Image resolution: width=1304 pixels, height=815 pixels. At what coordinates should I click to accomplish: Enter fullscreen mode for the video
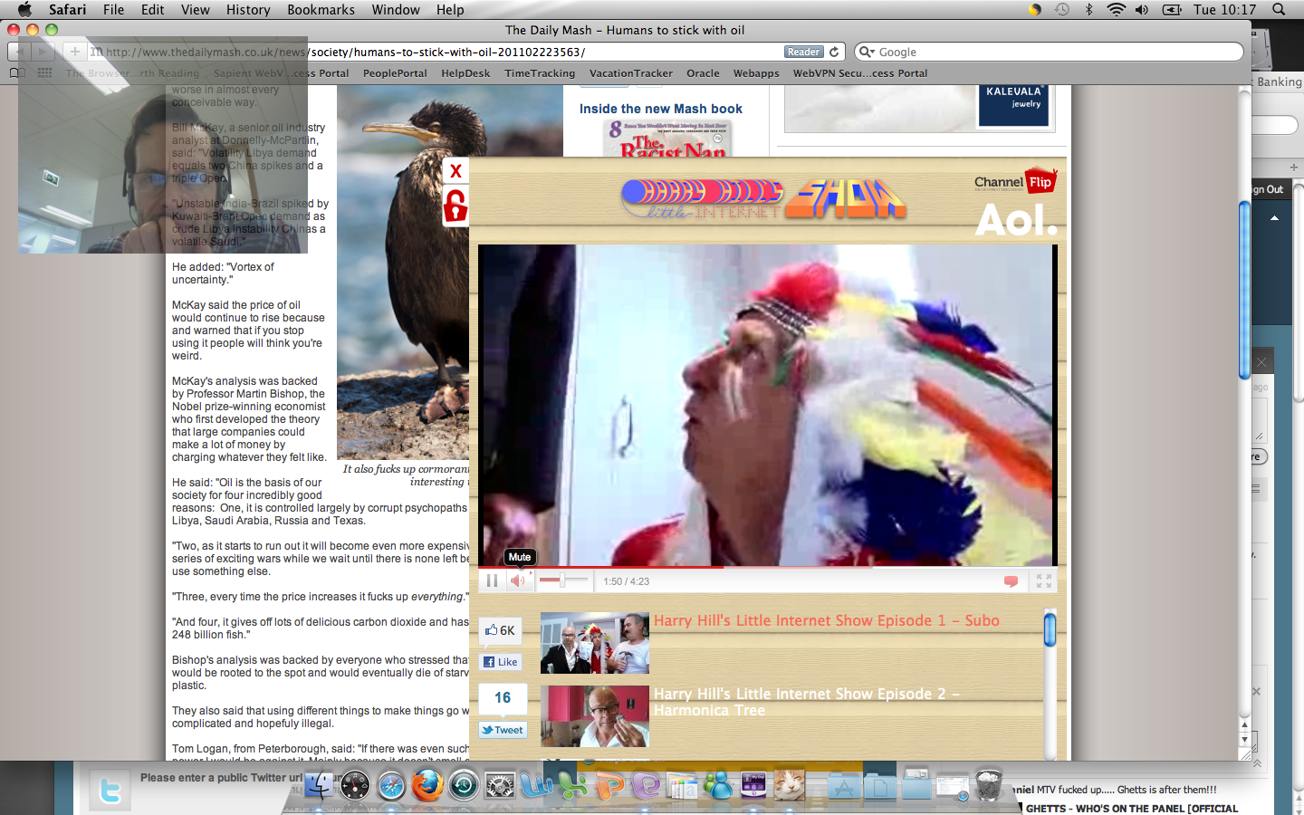[x=1043, y=581]
